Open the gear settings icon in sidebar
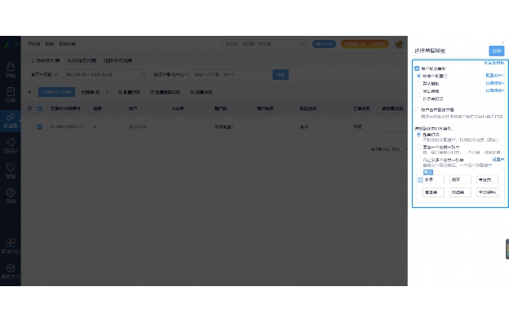The image size is (509, 322). click(11, 192)
